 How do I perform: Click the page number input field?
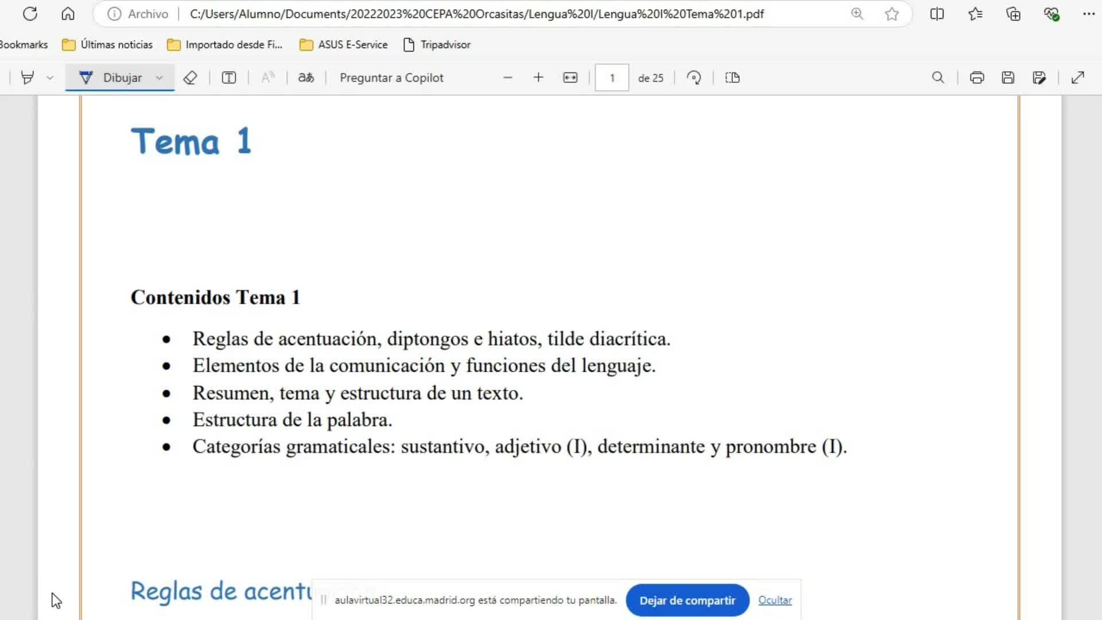point(612,77)
